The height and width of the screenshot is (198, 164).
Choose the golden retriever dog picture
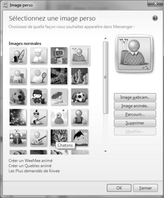point(18,97)
